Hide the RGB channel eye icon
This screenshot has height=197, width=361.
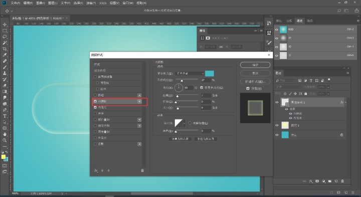[x=276, y=29]
